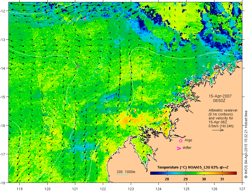Screen dimensions: 248x191
Task: Click the latitude axis label -15
Action: pyautogui.click(x=3, y=97)
